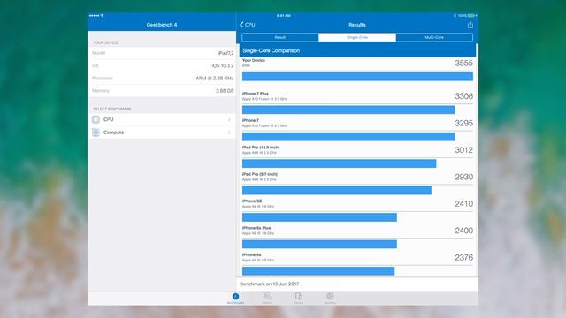
Task: Tap the battery status icon
Action: 472,16
